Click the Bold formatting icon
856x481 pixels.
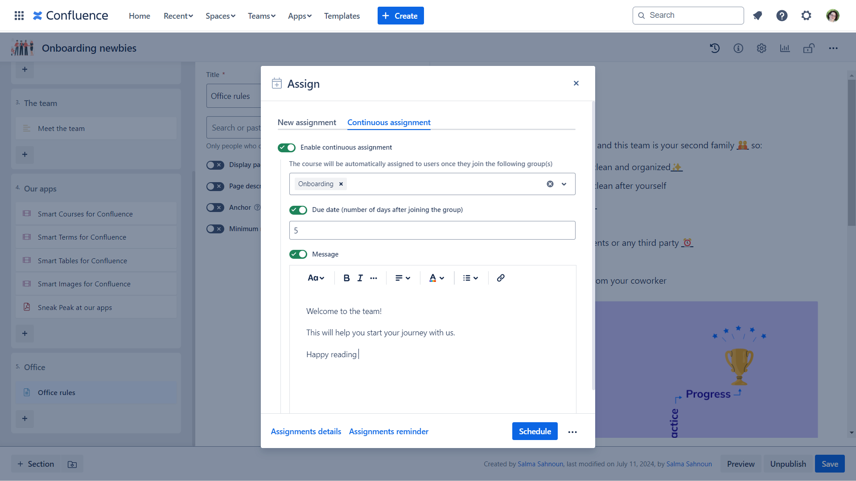pyautogui.click(x=346, y=278)
